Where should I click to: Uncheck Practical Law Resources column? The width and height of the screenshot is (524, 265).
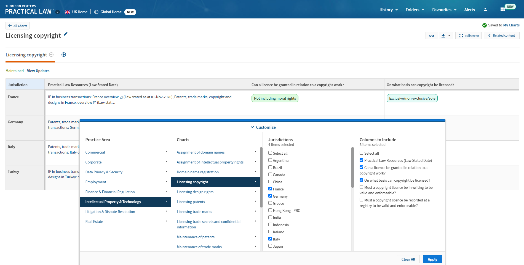(361, 160)
